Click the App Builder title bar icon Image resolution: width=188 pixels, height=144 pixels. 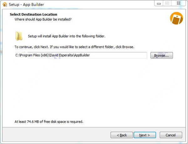(x=5, y=5)
